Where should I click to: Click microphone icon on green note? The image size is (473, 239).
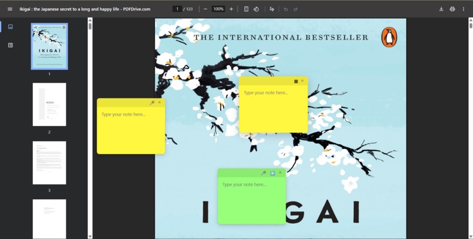click(x=263, y=173)
